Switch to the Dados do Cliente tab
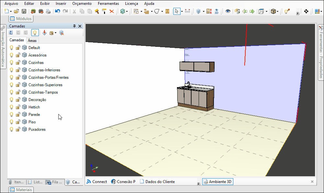 157,182
